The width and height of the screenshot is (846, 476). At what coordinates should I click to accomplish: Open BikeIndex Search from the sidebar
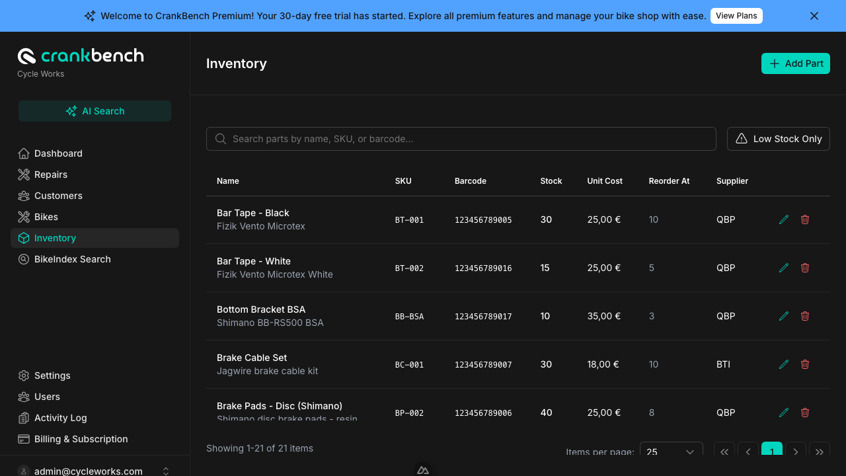click(x=72, y=259)
